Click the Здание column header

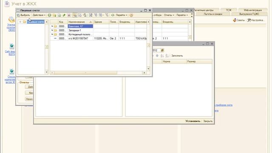pyautogui.click(x=101, y=22)
